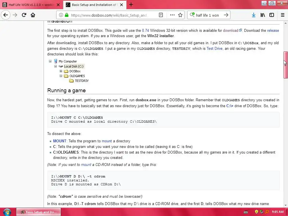The height and width of the screenshot is (216, 288).
Task: Click the search engine magnifier icon
Action: [x=192, y=15]
